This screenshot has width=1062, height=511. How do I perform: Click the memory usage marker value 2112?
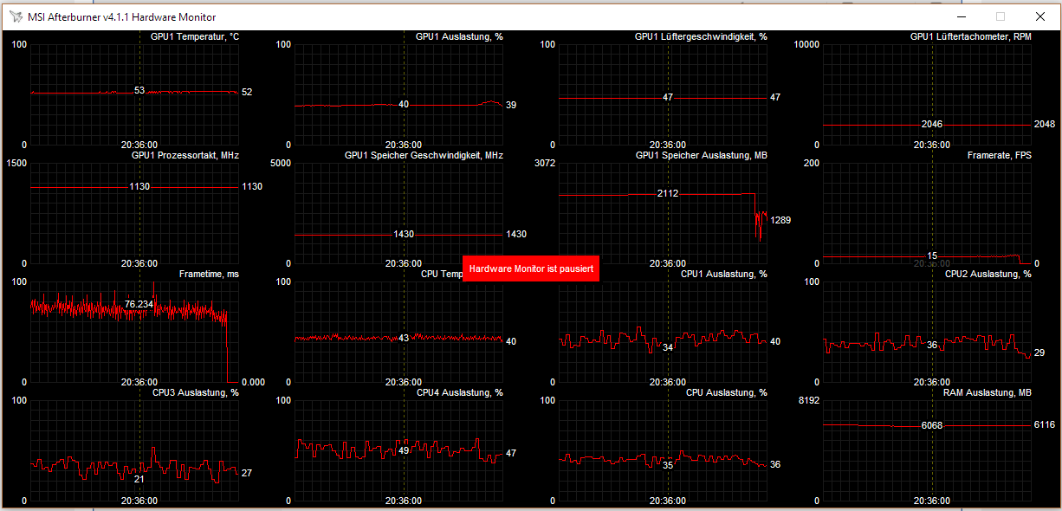[668, 193]
